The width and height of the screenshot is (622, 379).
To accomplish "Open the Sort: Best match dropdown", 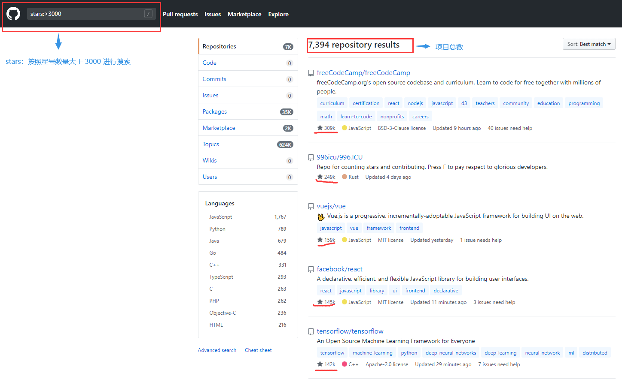I will [x=589, y=44].
